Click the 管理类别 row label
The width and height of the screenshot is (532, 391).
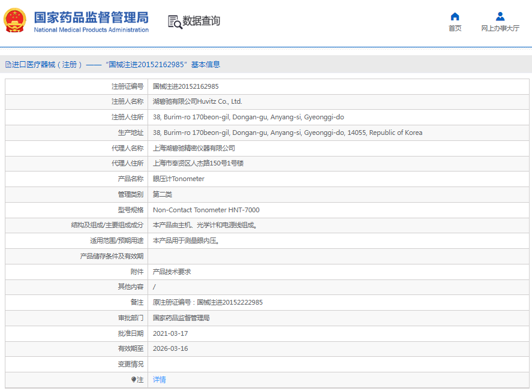[131, 194]
